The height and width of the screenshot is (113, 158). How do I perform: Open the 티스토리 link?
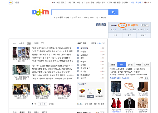(141, 29)
